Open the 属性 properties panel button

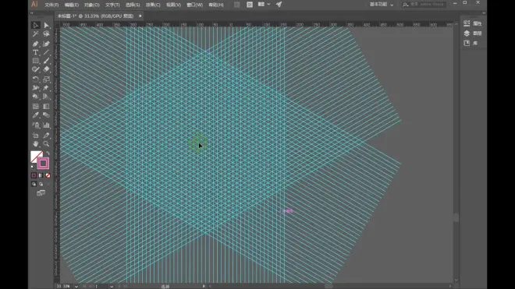pos(472,23)
